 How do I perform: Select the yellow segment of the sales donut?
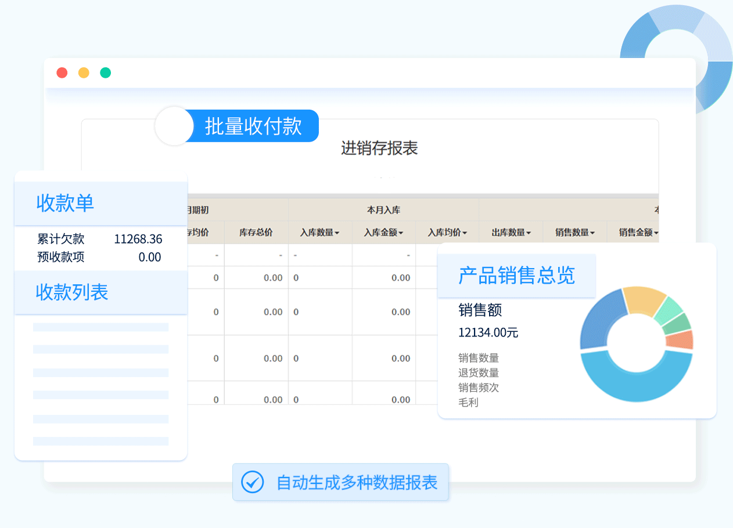point(644,300)
